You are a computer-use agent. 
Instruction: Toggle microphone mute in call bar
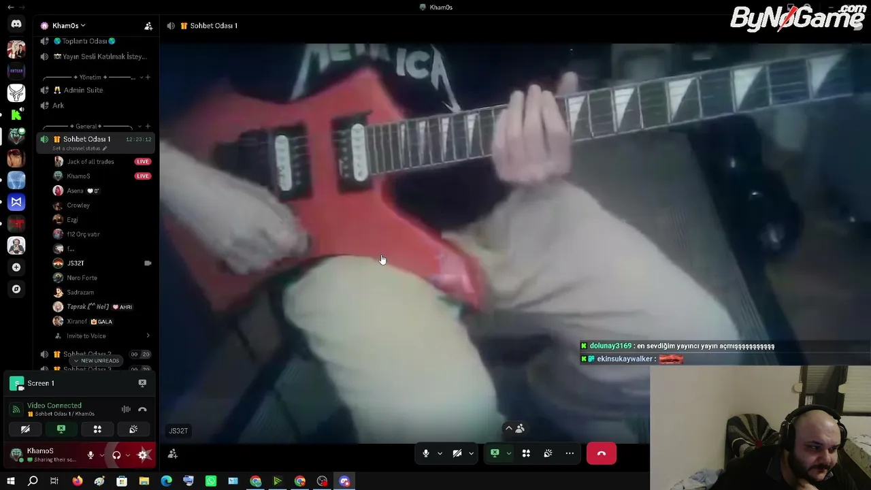tap(426, 453)
